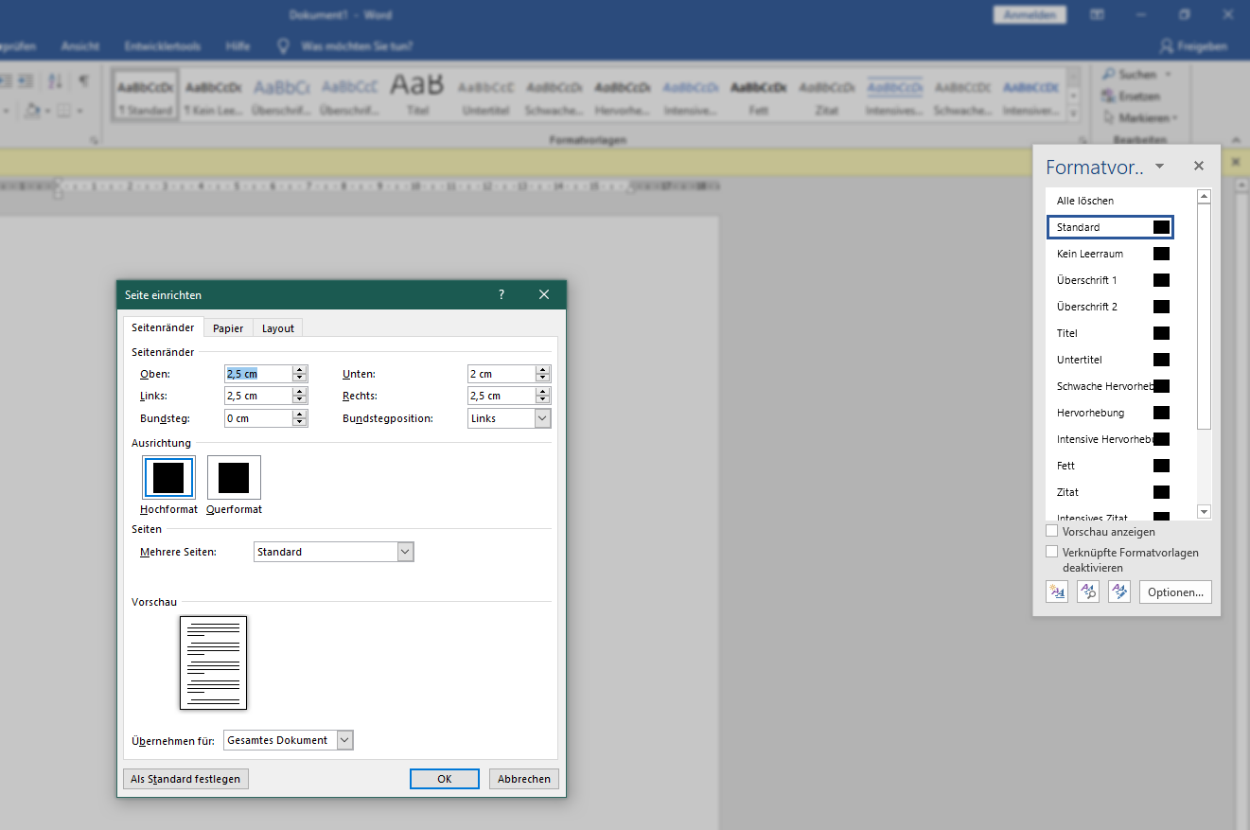
Task: Check 'Verknüpfte Formatvorlagen deaktivieren'
Action: (1051, 551)
